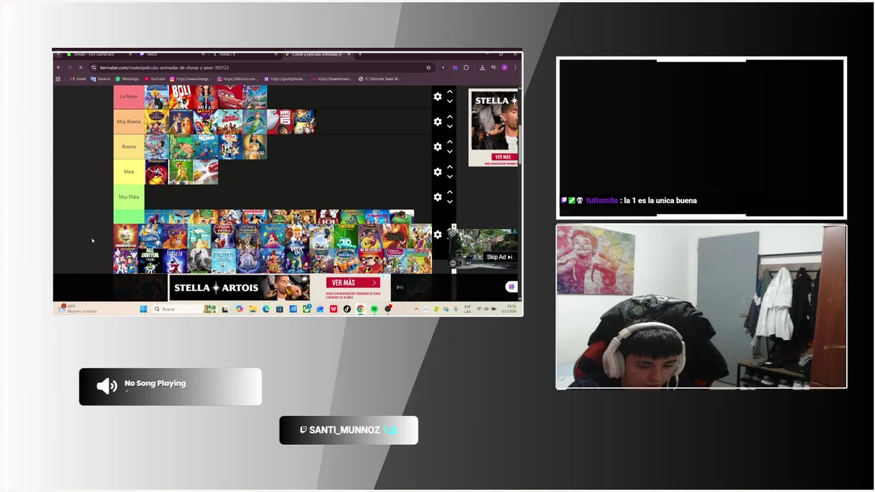Open the Windows Start menu
875x492 pixels.
coord(144,309)
